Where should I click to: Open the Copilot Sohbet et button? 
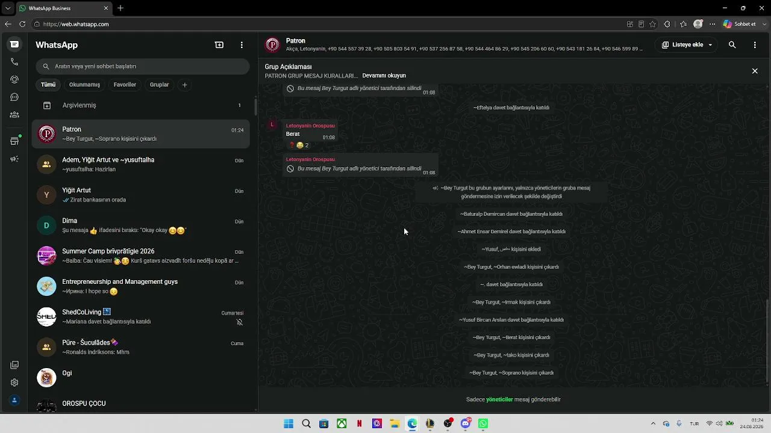click(740, 24)
